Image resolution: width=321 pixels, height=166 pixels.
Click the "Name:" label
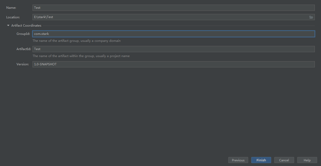11,8
